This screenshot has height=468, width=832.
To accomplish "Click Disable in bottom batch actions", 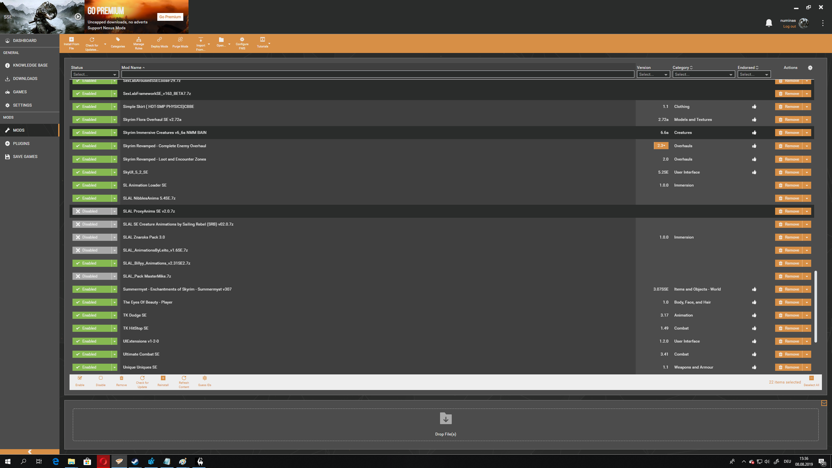I will click(101, 381).
